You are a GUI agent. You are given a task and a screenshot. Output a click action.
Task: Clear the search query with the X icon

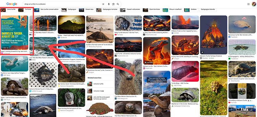point(103,4)
